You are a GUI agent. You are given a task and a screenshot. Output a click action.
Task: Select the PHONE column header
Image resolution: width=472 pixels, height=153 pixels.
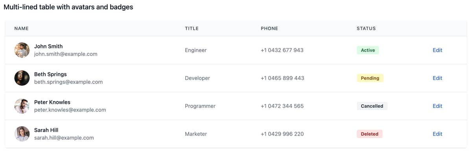point(269,28)
